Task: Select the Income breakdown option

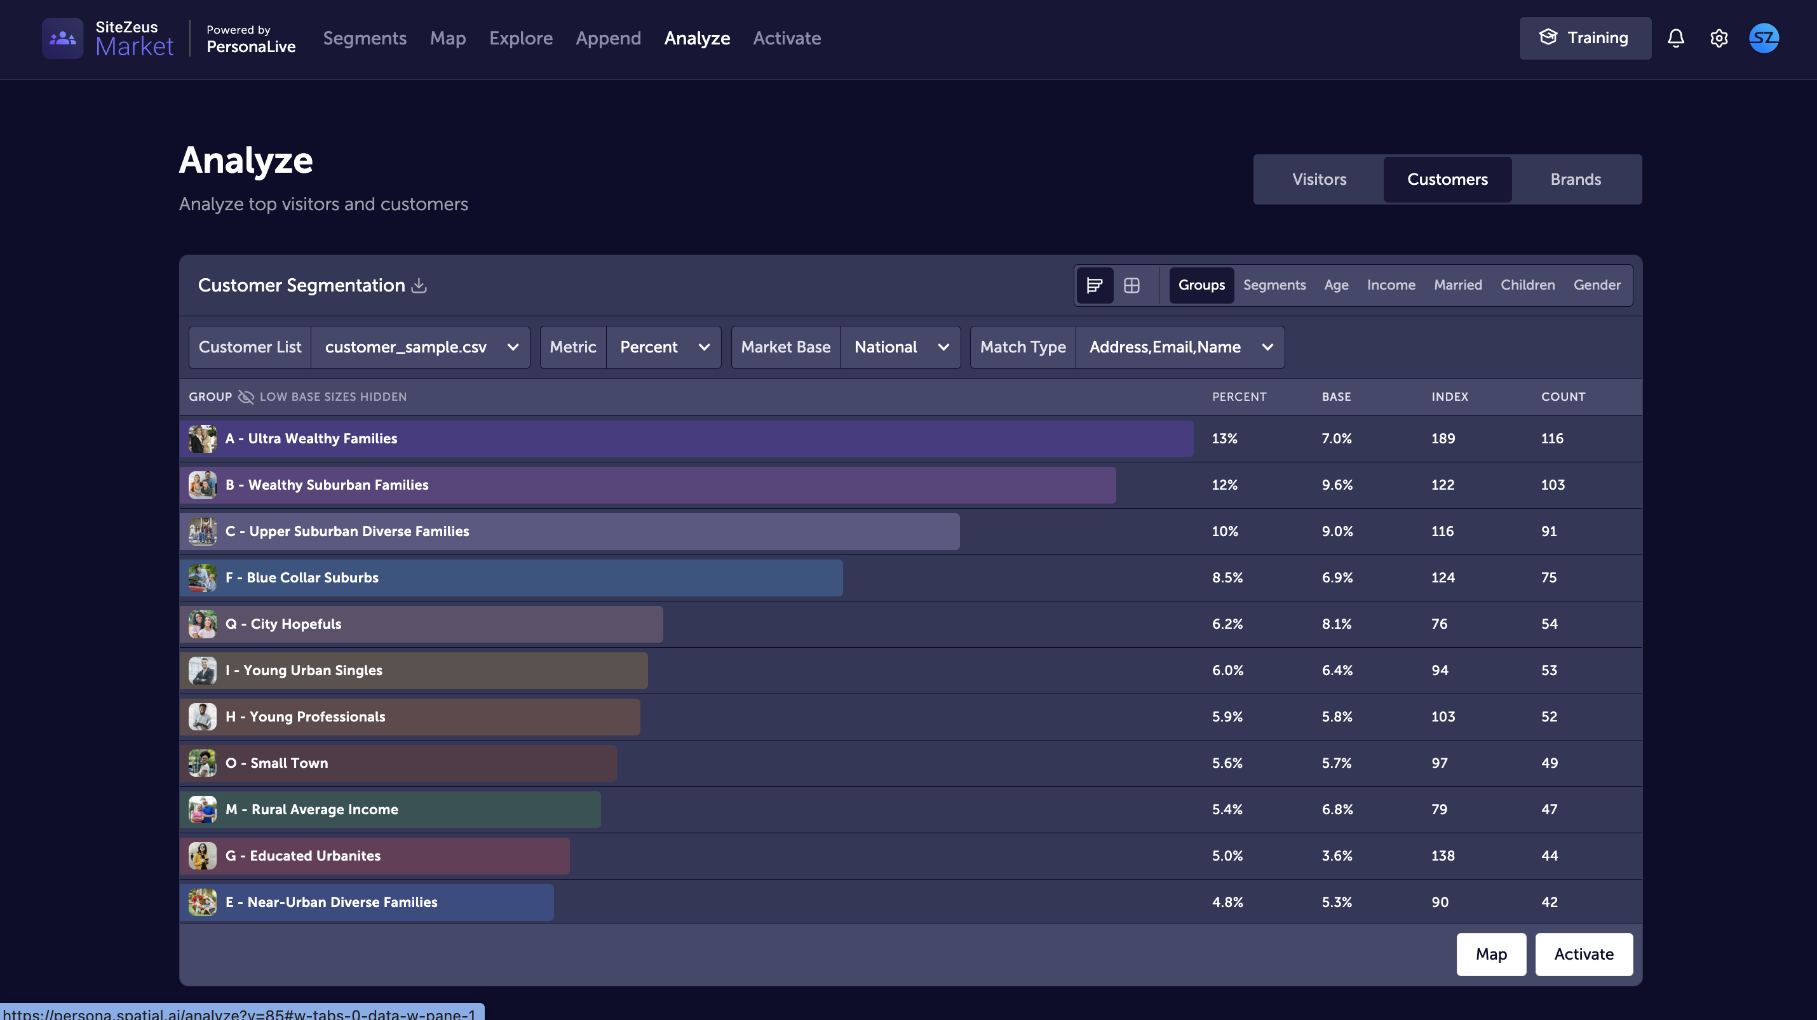Action: click(1390, 285)
